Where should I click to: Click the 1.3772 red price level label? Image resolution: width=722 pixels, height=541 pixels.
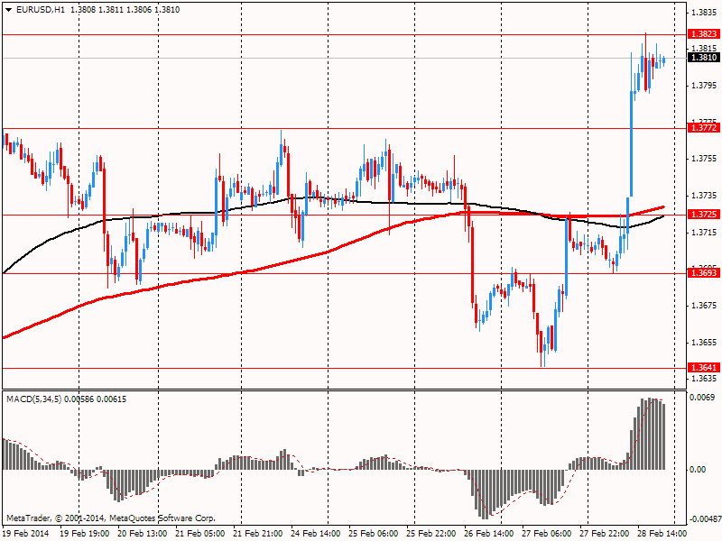pyautogui.click(x=704, y=127)
